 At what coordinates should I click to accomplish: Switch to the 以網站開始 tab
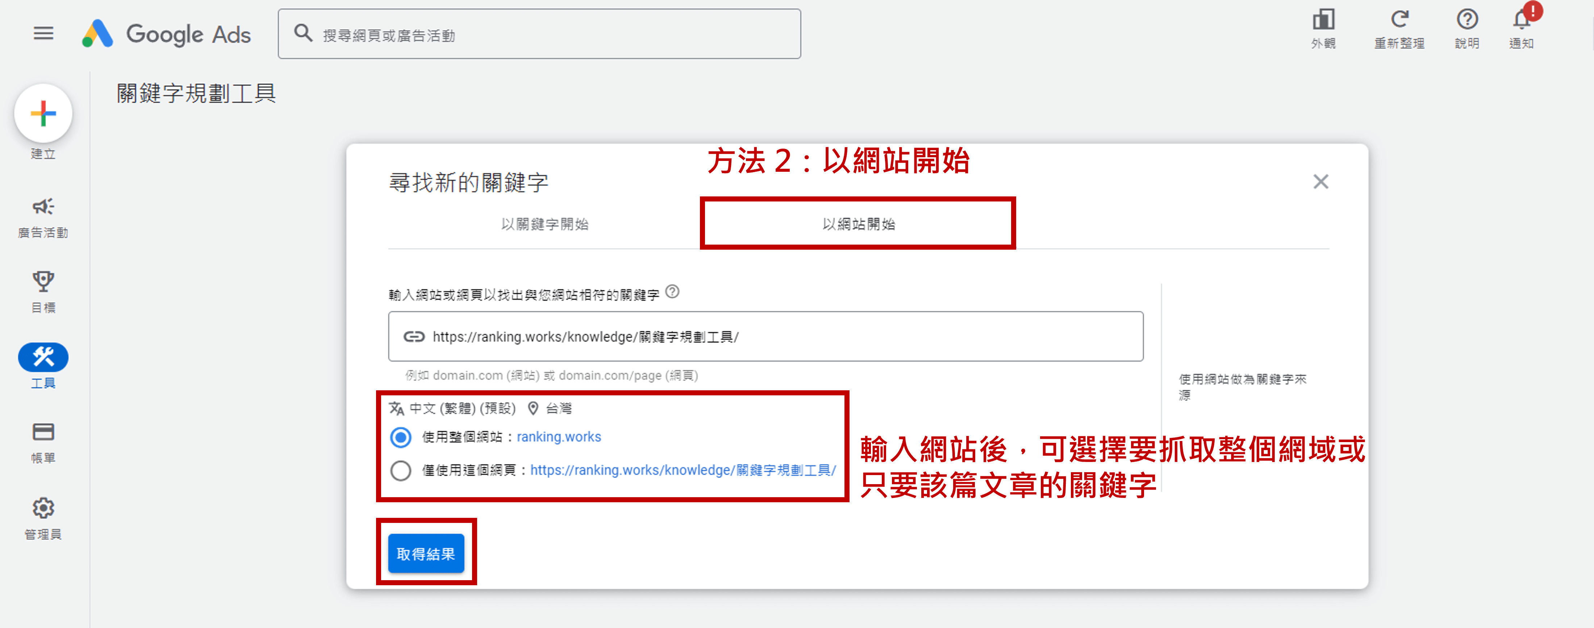click(858, 224)
